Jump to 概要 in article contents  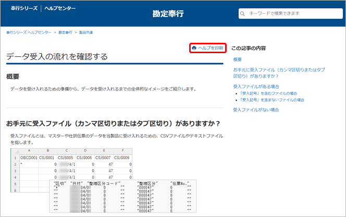pyautogui.click(x=238, y=59)
